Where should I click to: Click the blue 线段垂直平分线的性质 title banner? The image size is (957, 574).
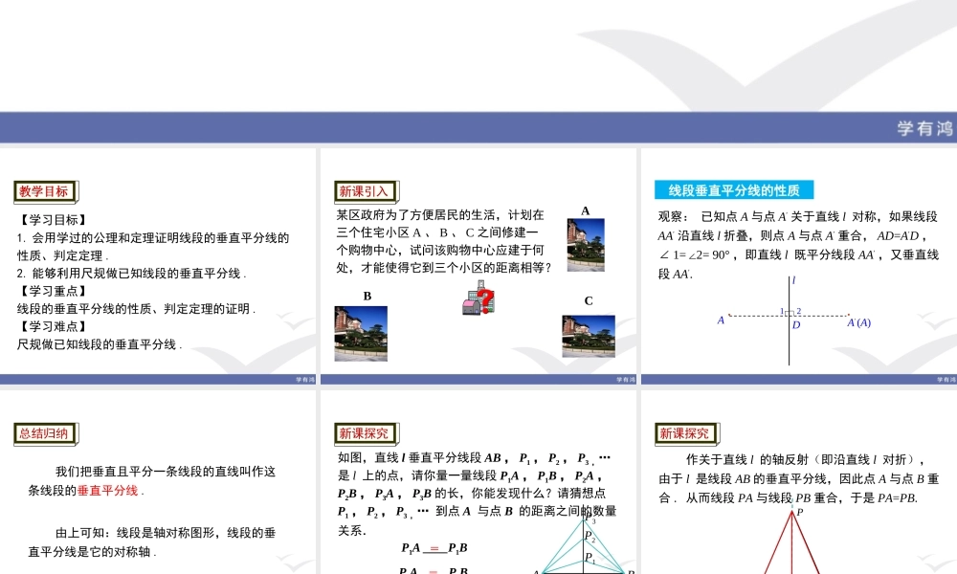734,189
